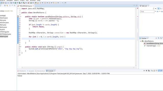Viewport: 163px width, 91px height.
Task: Open the New Task dropdown arrow in Task List
Action: [x=156, y=9]
